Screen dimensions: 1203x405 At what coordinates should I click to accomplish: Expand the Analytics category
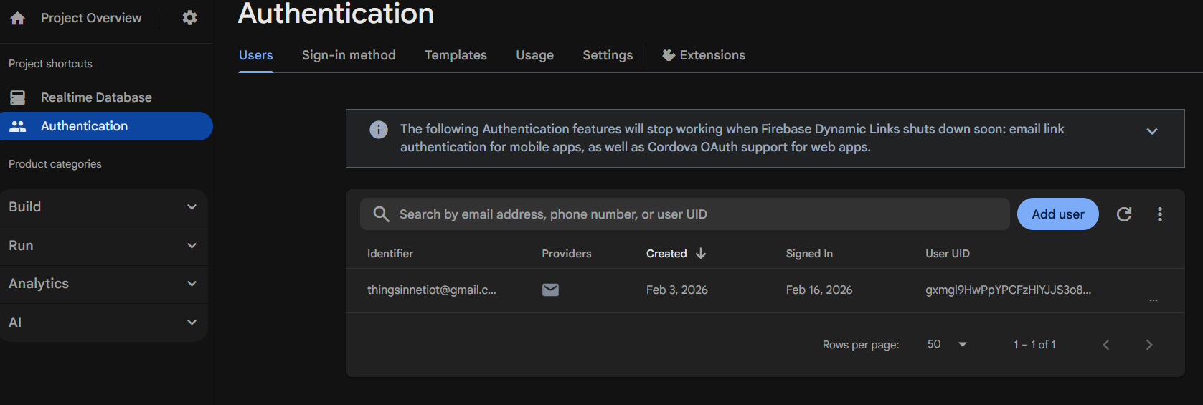[x=104, y=284]
